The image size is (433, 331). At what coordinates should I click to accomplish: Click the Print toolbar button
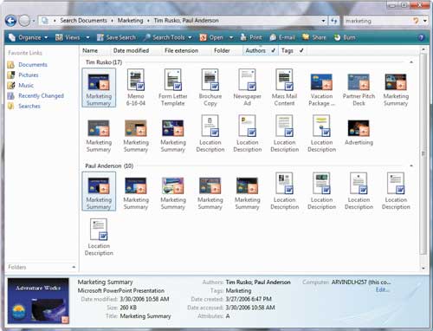point(251,37)
